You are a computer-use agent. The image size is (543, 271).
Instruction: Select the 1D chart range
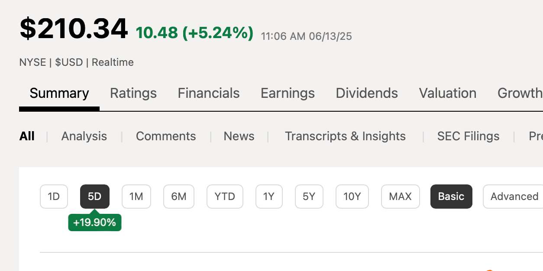[54, 197]
